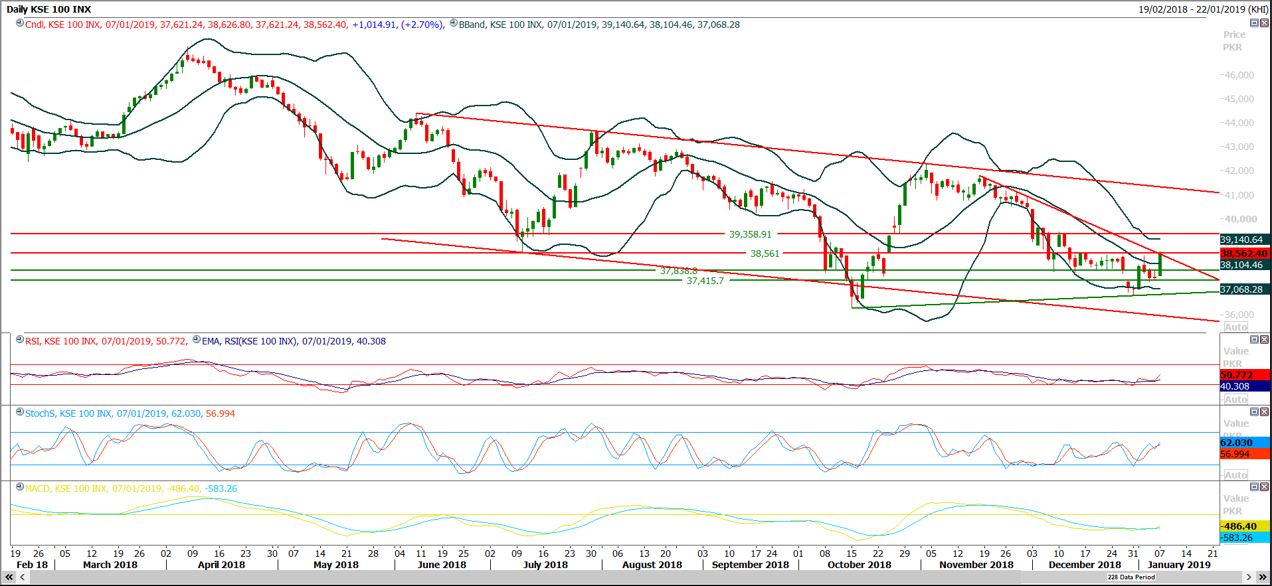The height and width of the screenshot is (586, 1272).
Task: Click the StochS indicator settings icon
Action: click(20, 412)
